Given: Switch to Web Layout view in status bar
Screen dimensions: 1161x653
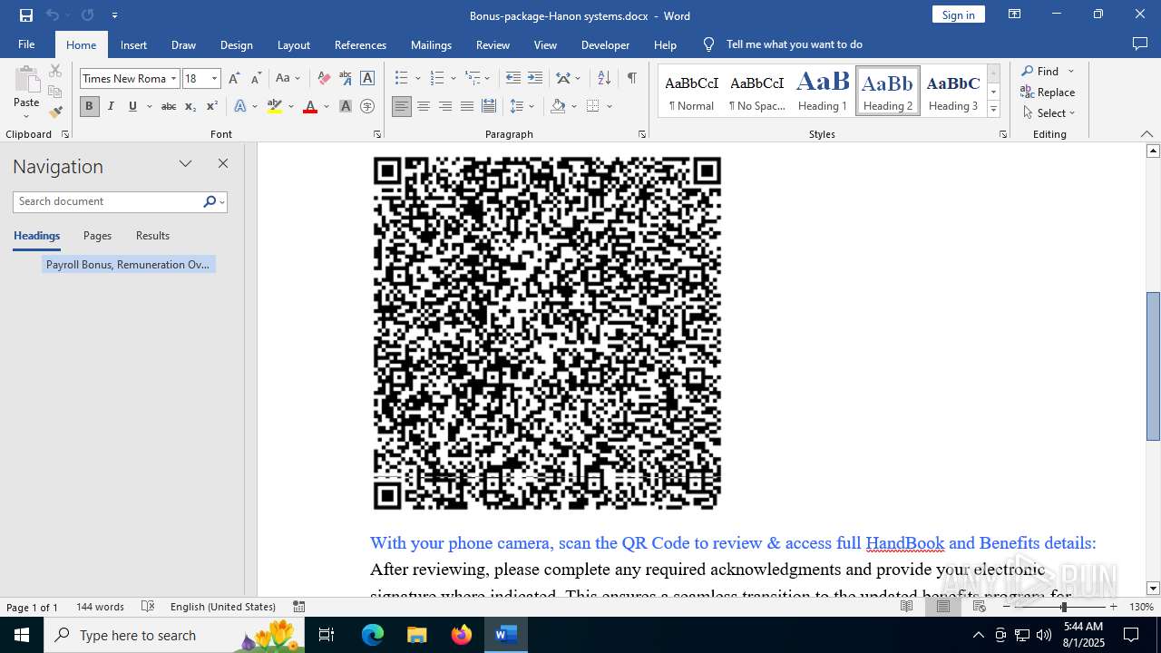Looking at the screenshot, I should 980,607.
